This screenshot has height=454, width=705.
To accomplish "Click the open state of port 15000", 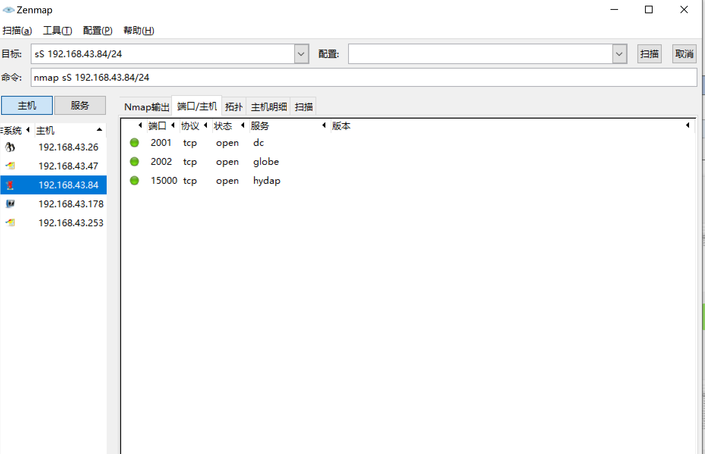I will click(x=227, y=181).
